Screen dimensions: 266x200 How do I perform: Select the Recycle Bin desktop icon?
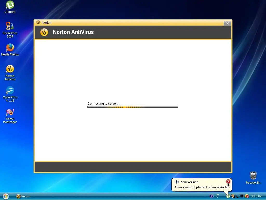tap(253, 178)
